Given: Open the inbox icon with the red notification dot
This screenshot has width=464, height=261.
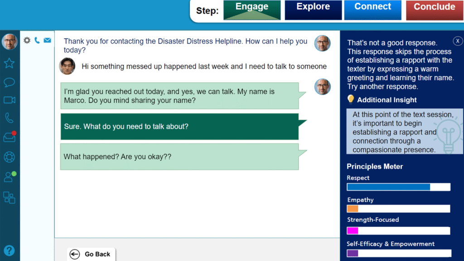Looking at the screenshot, I should [10, 136].
